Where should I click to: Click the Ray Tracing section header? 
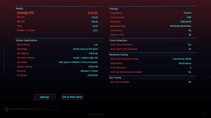click(115, 78)
